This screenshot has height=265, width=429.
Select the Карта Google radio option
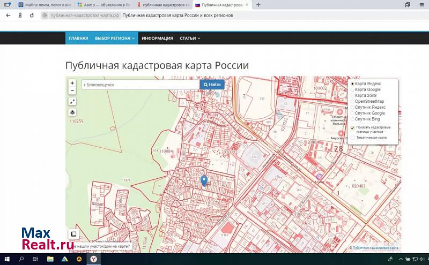[352, 89]
